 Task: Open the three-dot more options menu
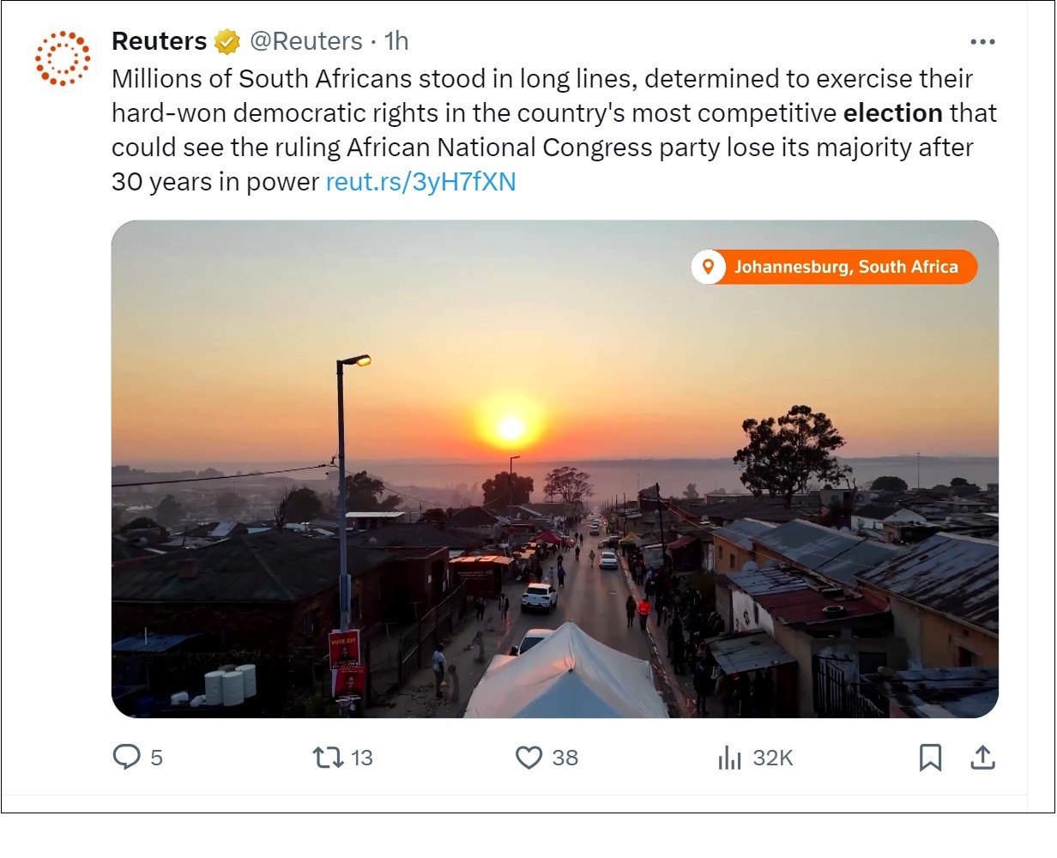982,42
